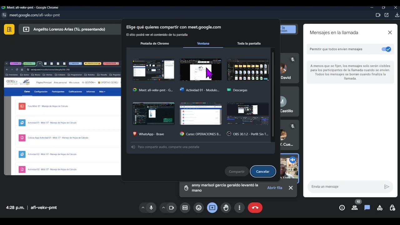Viewport: 400px width, 225px height.
Task: Click the 'Envía un mensaje' input field
Action: (345, 187)
